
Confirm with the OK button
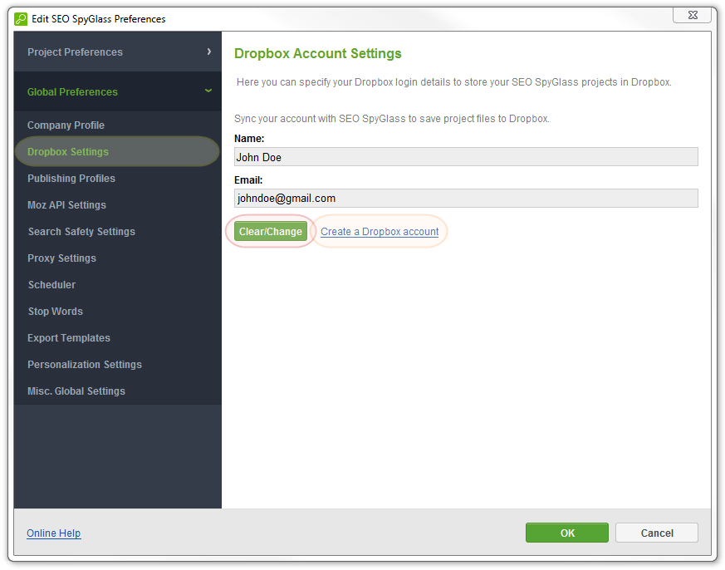coord(567,533)
